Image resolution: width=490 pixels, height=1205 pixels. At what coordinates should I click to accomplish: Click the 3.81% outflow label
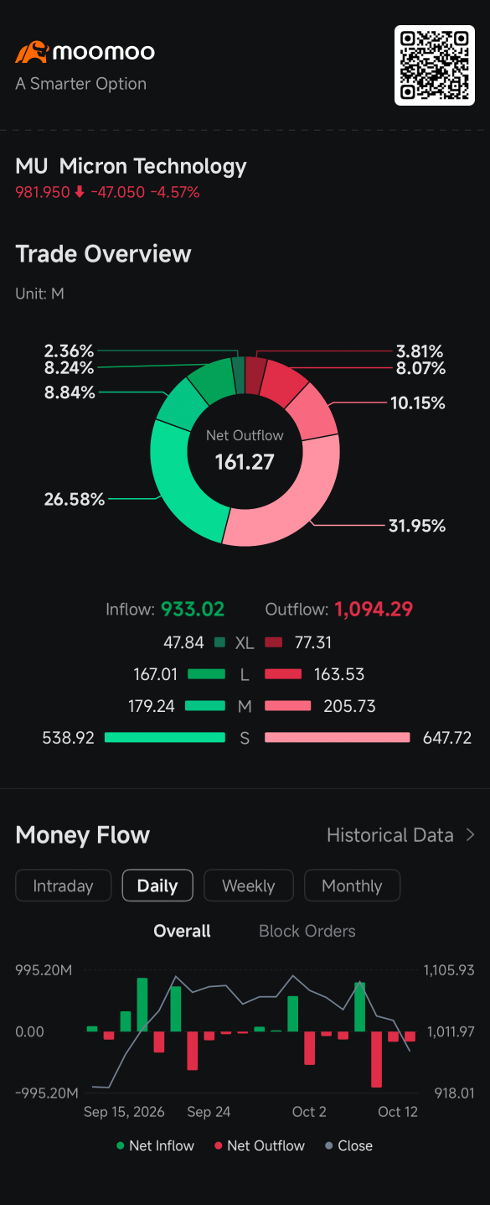pos(420,351)
